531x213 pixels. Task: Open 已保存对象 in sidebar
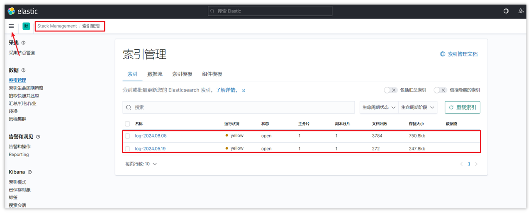19,190
